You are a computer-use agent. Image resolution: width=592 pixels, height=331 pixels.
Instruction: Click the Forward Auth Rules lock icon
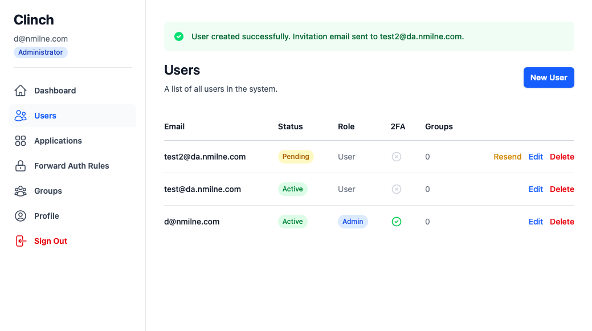(x=21, y=166)
